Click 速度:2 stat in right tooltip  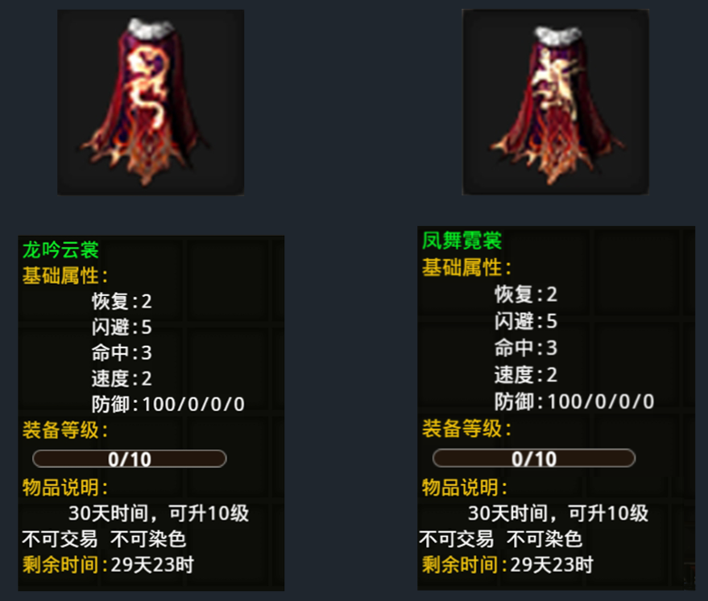526,375
